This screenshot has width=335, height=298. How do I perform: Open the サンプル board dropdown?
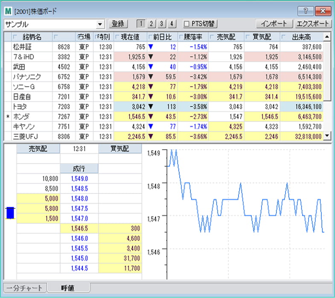(x=100, y=24)
